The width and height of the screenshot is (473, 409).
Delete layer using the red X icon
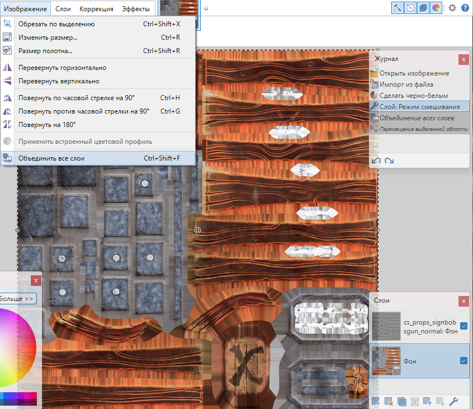click(389, 401)
